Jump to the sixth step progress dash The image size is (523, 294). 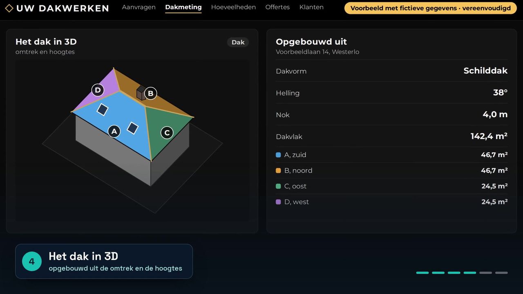pyautogui.click(x=501, y=273)
